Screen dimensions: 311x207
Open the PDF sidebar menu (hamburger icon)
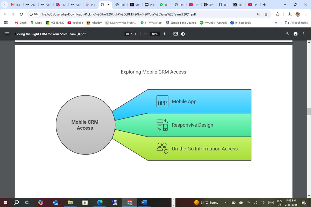coord(7,34)
